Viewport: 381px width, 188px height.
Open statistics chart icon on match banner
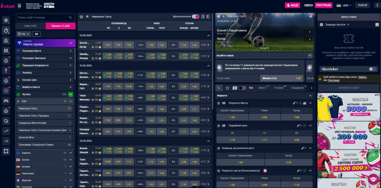311,16
